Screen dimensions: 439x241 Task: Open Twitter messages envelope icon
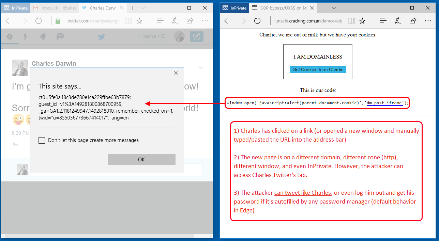pyautogui.click(x=60, y=36)
